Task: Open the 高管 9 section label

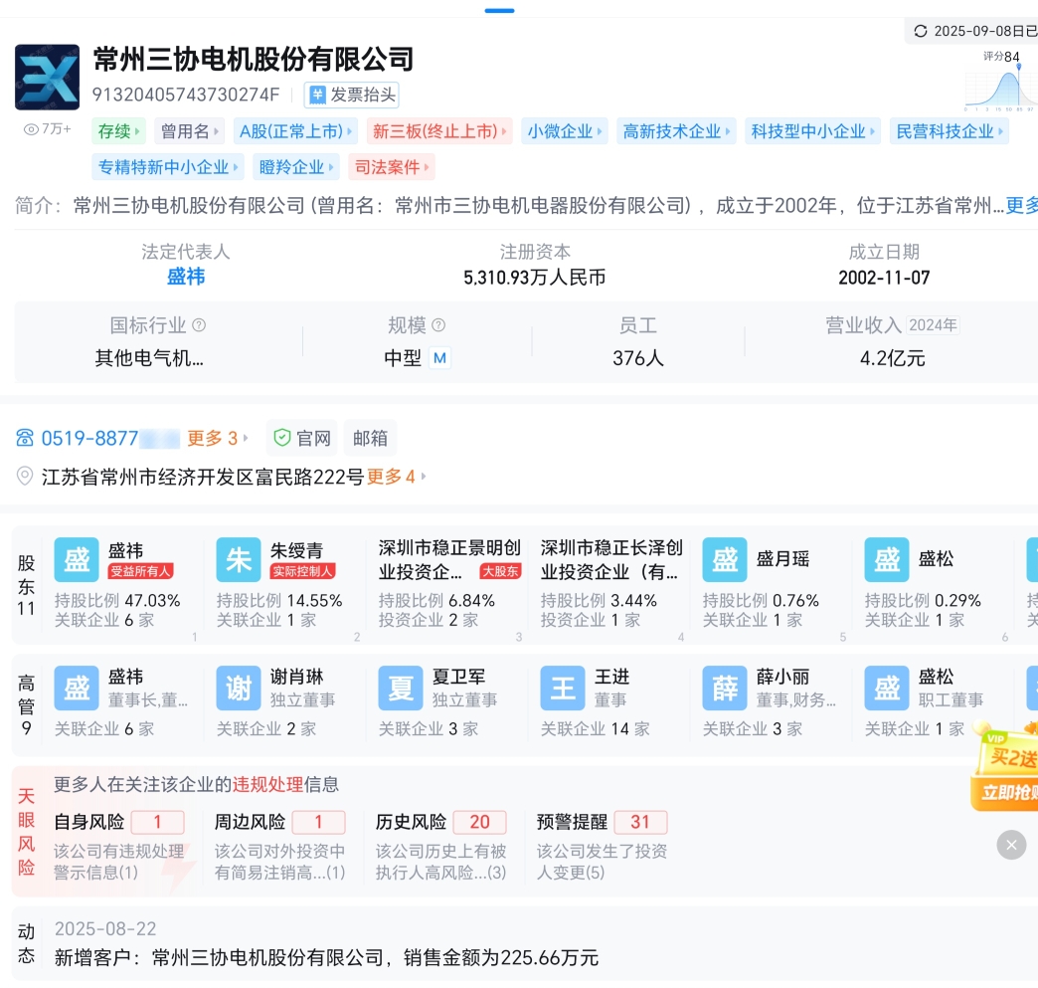Action: point(26,705)
